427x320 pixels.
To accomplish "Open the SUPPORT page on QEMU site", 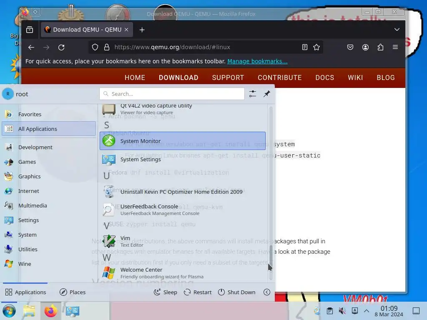I will click(x=228, y=77).
